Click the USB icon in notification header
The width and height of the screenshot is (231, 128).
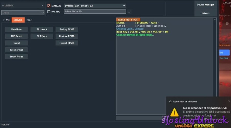pyautogui.click(x=170, y=102)
